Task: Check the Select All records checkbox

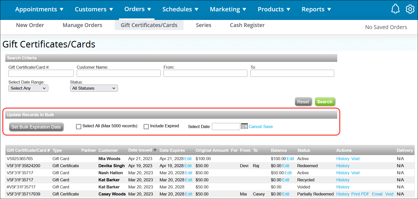Action: tap(78, 127)
